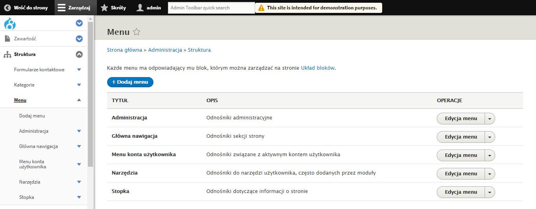
Task: Expand Menu konta użytkownika arrow in sidebar
Action: point(79,164)
